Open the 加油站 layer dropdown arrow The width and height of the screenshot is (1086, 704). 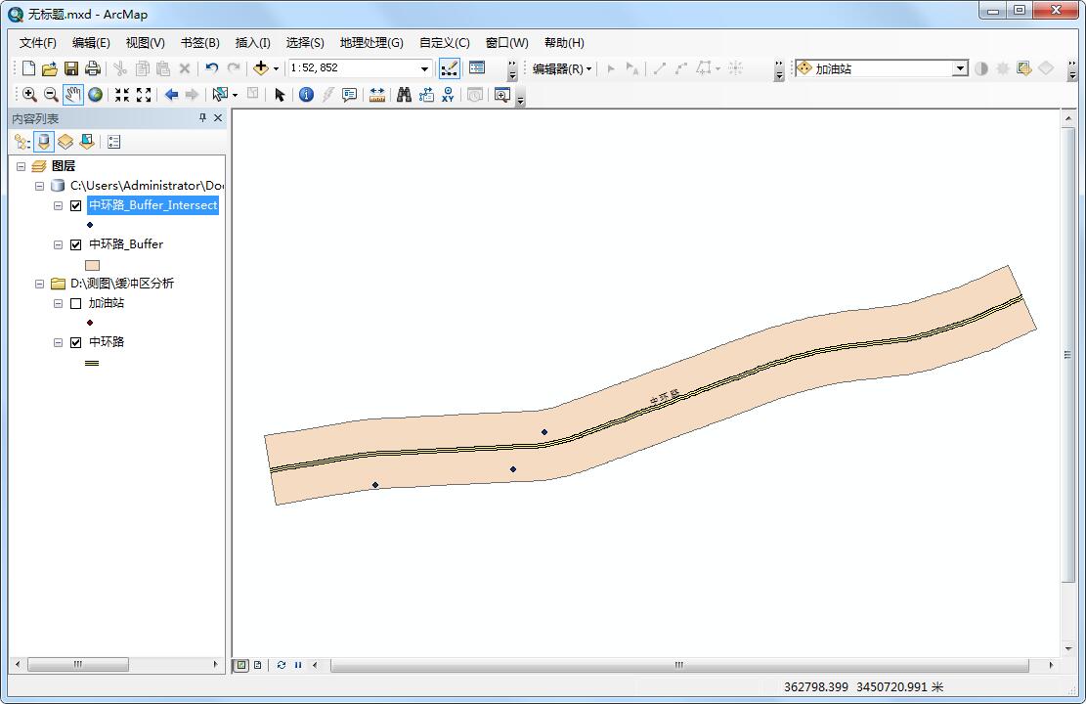pyautogui.click(x=960, y=67)
